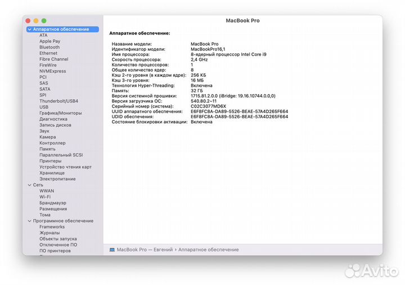Select Контроллер in the sidebar

click(x=52, y=143)
